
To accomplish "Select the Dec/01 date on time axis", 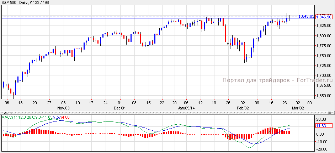I will (120, 108).
